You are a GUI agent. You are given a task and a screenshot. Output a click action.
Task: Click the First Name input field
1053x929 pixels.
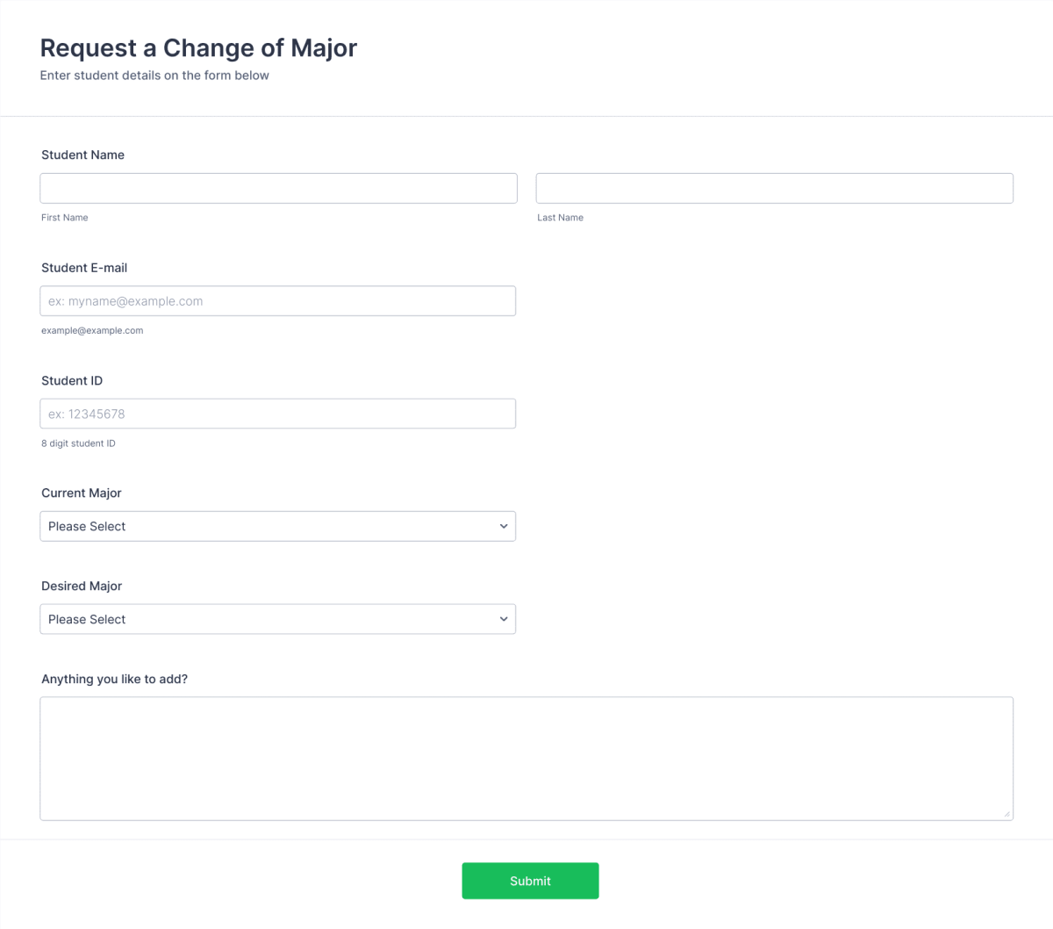pos(278,188)
